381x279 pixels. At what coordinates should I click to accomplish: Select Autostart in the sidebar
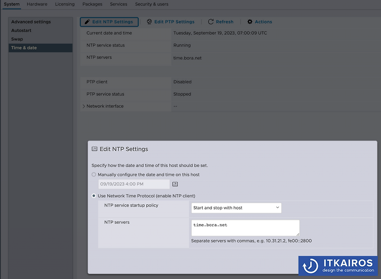[x=20, y=30]
